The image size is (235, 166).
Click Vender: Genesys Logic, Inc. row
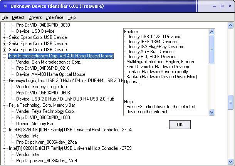42,87
